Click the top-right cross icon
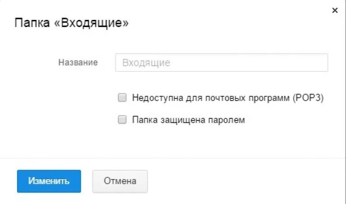The width and height of the screenshot is (346, 204). tap(335, 10)
